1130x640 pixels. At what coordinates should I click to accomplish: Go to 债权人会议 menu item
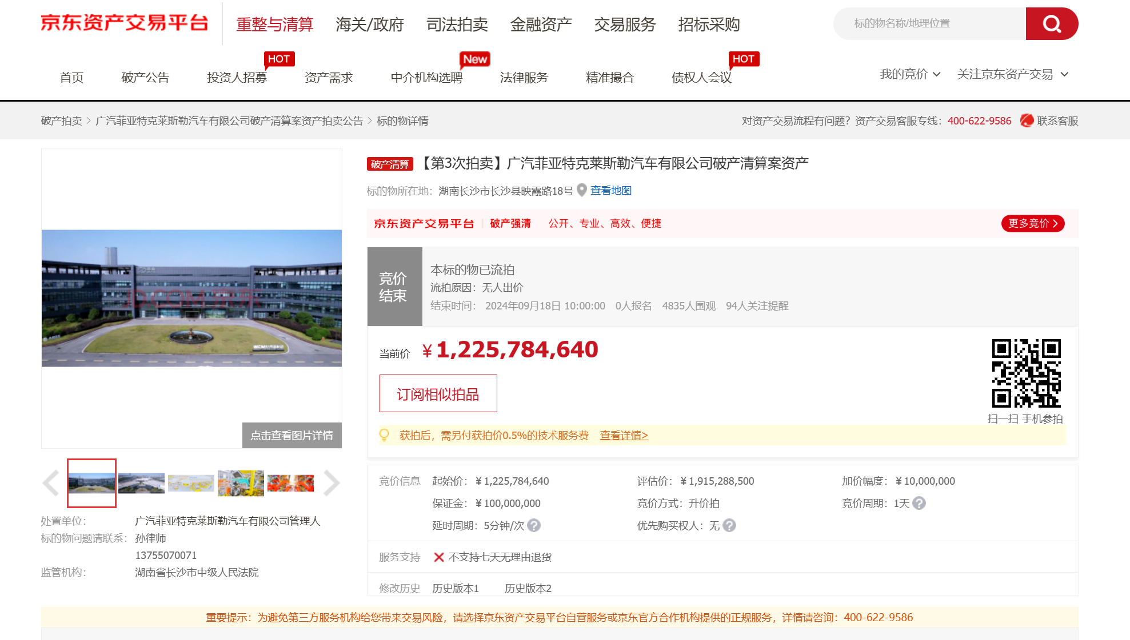click(701, 78)
